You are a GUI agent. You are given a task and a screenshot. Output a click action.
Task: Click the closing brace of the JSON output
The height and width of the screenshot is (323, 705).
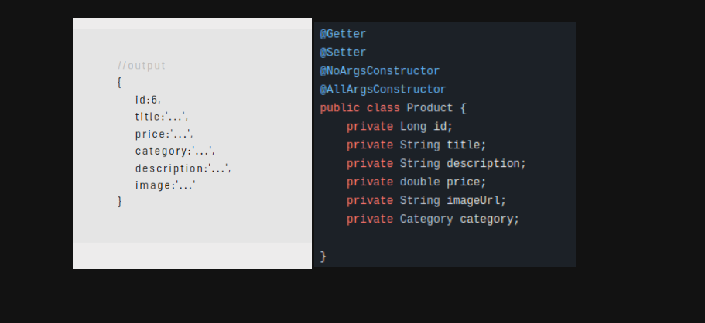(x=120, y=202)
